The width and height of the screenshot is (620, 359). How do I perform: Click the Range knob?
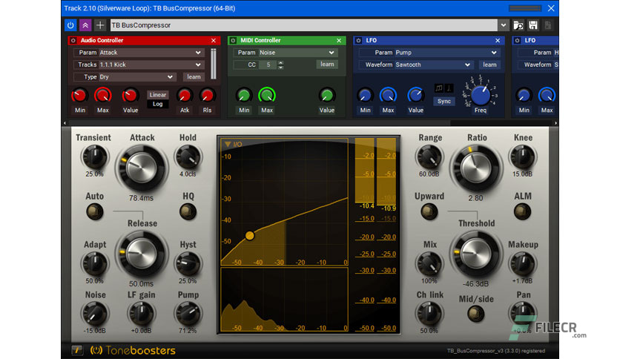tap(429, 157)
